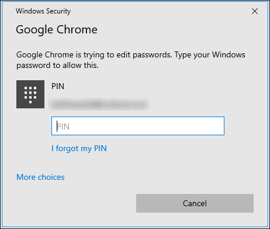Dismiss dialog using the X icon
The width and height of the screenshot is (270, 229).
click(x=255, y=11)
